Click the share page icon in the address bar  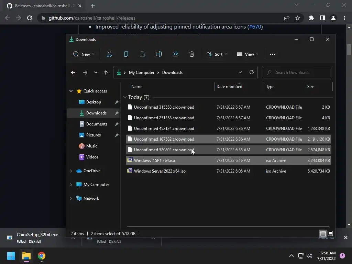287,18
